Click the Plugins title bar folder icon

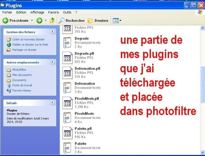click(2, 5)
